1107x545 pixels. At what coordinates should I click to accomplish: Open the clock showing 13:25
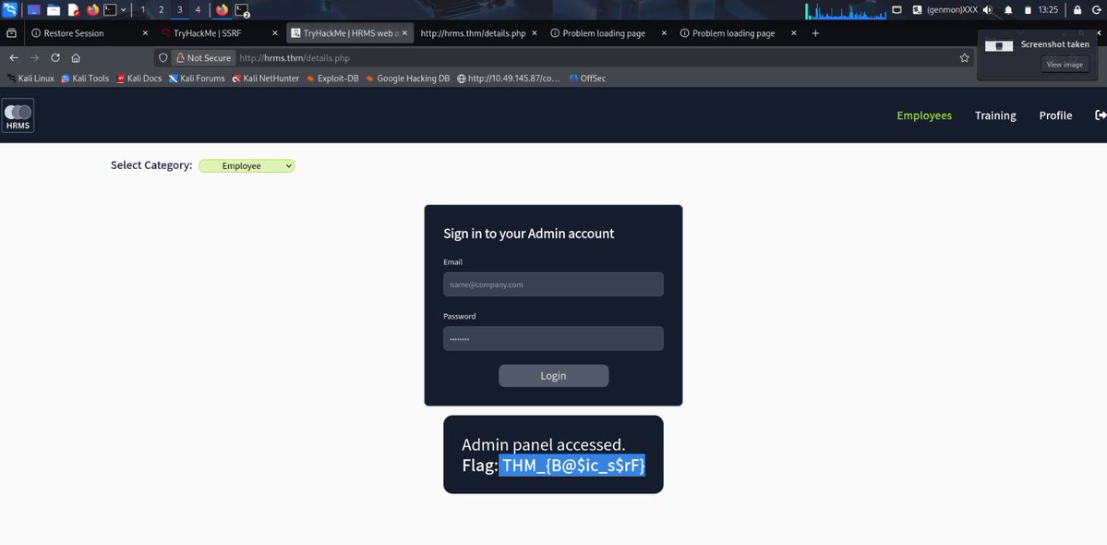click(1048, 10)
